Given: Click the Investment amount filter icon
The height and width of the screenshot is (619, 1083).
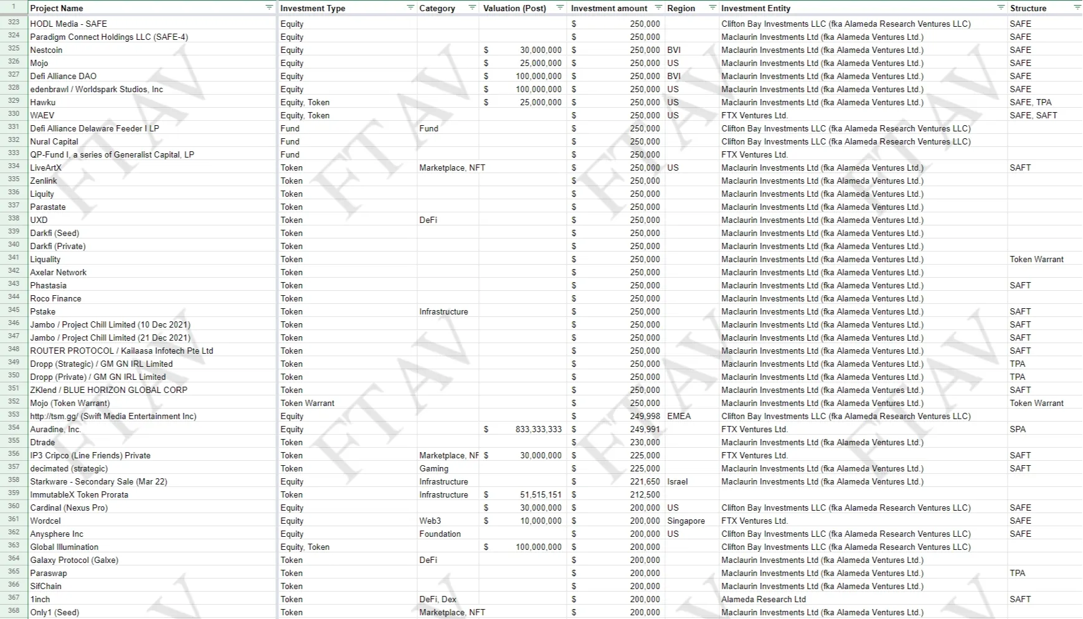Looking at the screenshot, I should (x=658, y=7).
